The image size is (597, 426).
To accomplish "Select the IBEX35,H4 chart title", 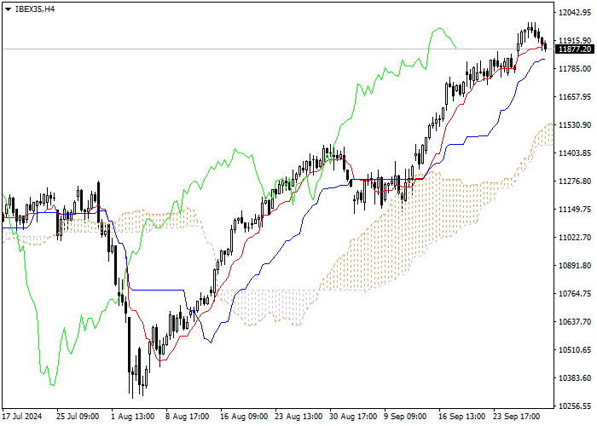I will (35, 9).
